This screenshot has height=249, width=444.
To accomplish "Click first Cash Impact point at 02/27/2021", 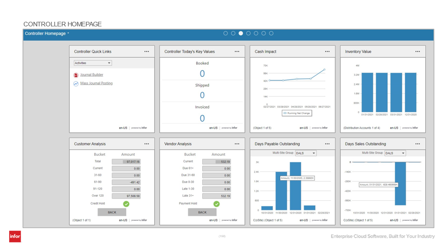I will click(x=270, y=80).
